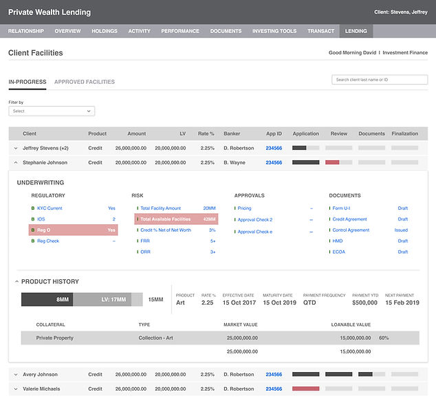Click the 15 Feb 2019 next payment
The image size is (436, 403).
pos(402,303)
